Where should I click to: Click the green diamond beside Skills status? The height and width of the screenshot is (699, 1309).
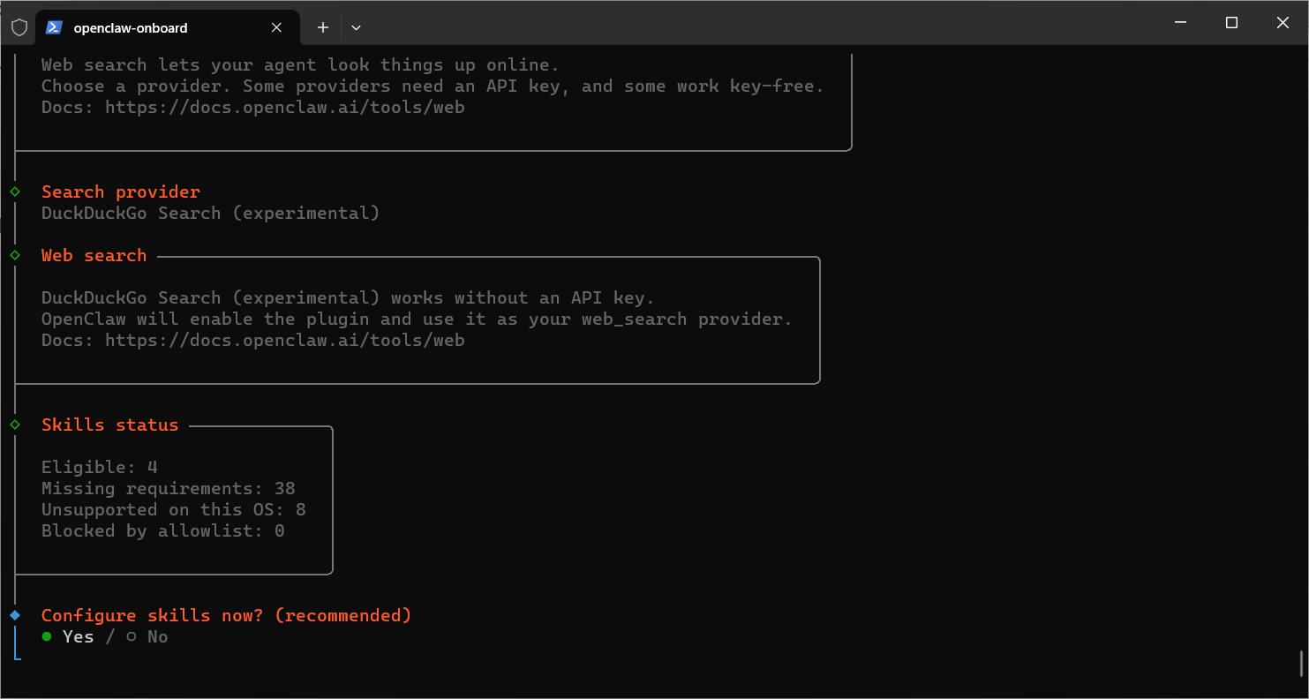15,425
